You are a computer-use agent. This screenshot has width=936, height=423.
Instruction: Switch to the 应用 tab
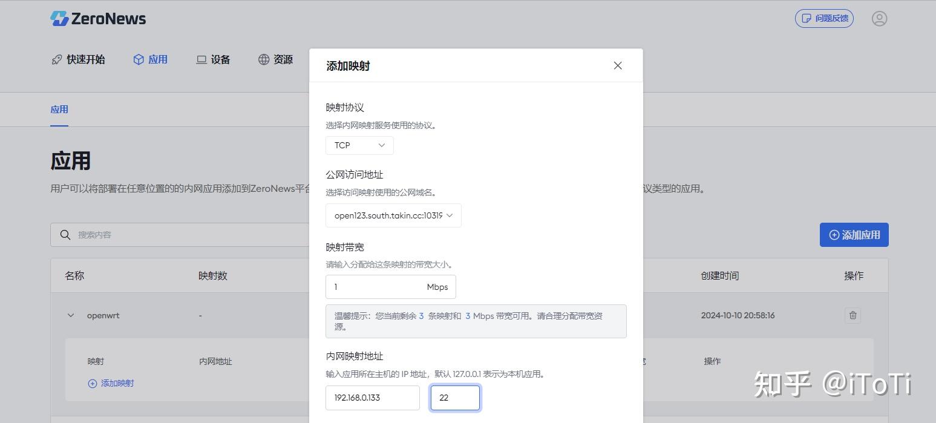point(59,110)
